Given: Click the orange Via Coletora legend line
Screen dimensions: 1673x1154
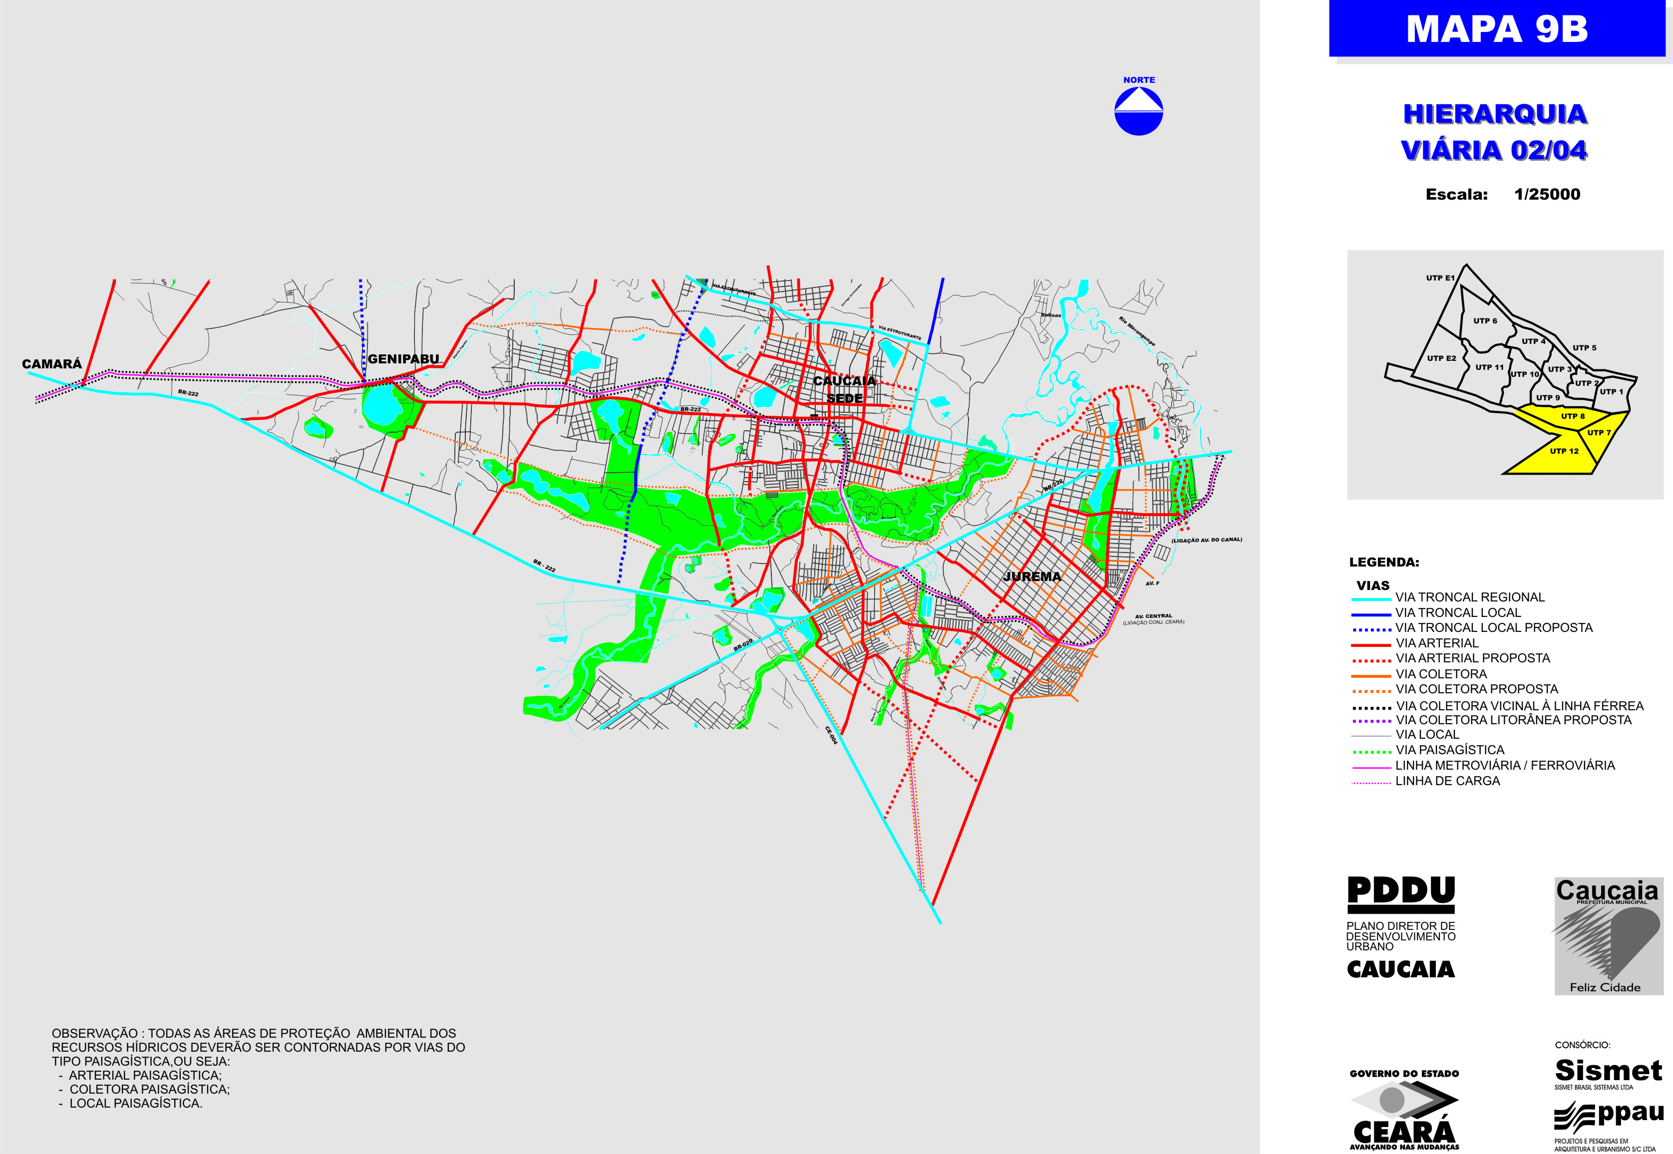Looking at the screenshot, I should tap(1370, 676).
